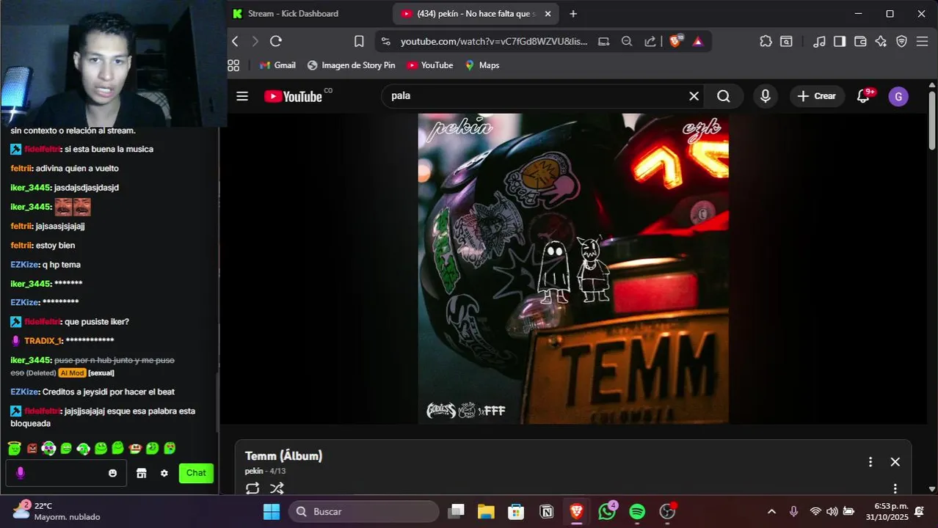The width and height of the screenshot is (938, 528).
Task: Open the YouTube hamburger guide menu
Action: click(242, 96)
